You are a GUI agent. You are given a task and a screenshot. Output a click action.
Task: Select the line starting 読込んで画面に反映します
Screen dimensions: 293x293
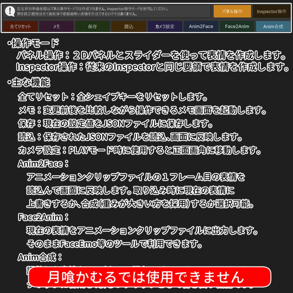(x=130, y=191)
